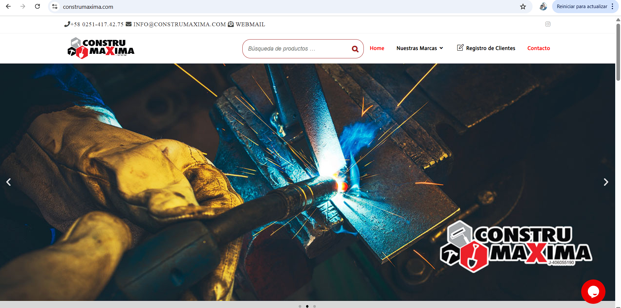Go to previous slide with left chevron
The width and height of the screenshot is (621, 308).
pyautogui.click(x=9, y=182)
